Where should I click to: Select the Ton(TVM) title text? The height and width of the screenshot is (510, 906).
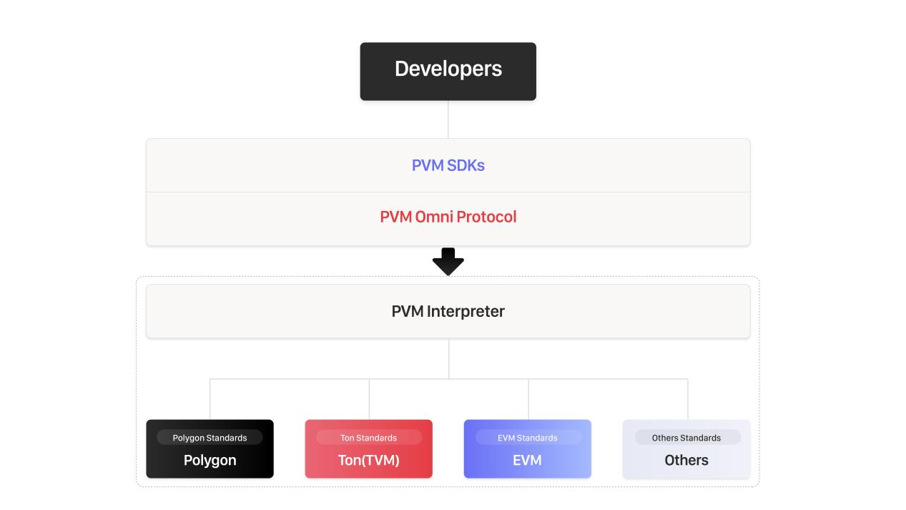coord(368,460)
